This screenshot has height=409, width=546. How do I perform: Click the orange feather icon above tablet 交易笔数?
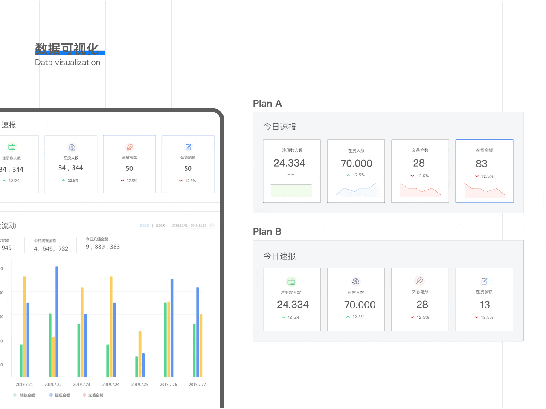point(130,147)
